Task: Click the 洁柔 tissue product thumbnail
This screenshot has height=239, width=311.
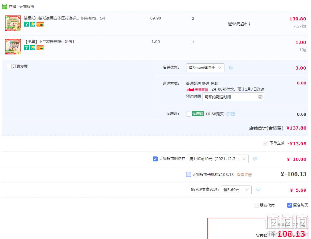Action: click(13, 23)
